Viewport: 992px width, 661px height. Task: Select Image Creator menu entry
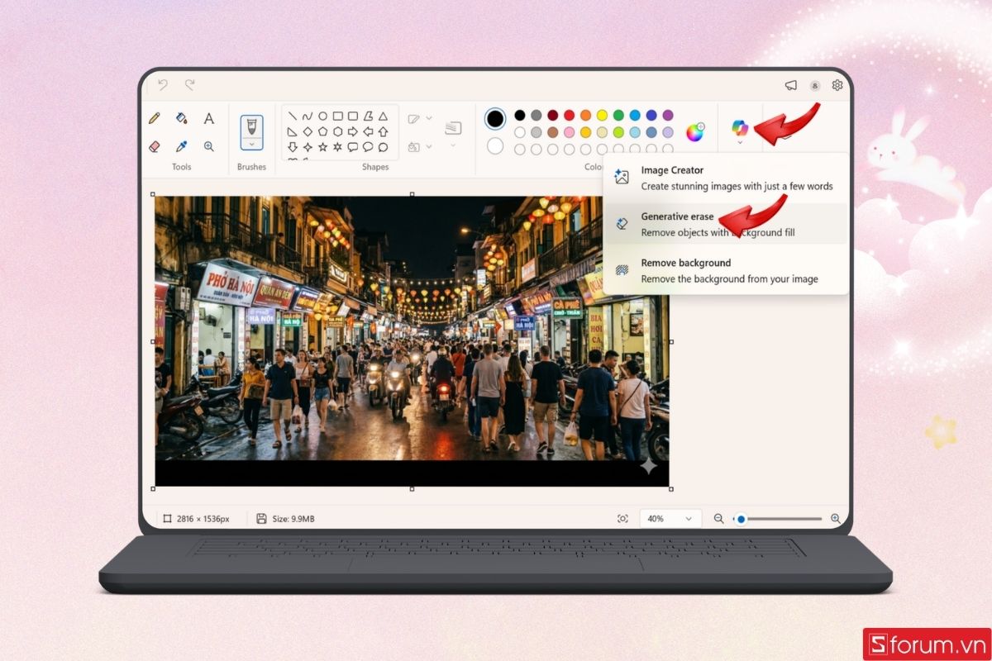[726, 178]
